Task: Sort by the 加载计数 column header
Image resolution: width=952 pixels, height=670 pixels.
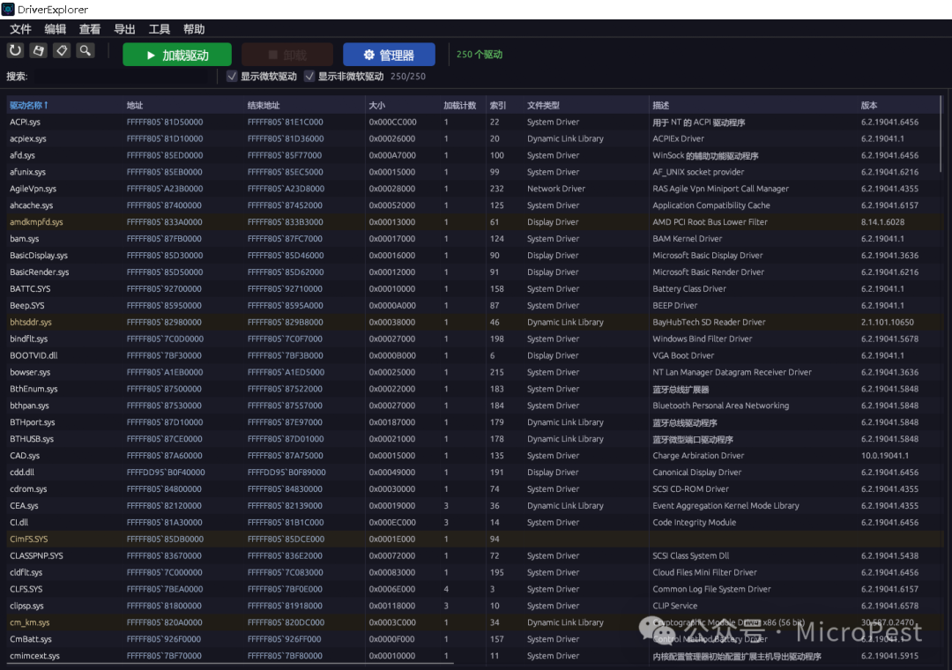Action: pos(463,105)
